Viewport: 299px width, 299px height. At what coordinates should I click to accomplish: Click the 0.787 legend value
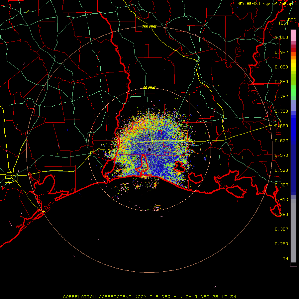281,96
